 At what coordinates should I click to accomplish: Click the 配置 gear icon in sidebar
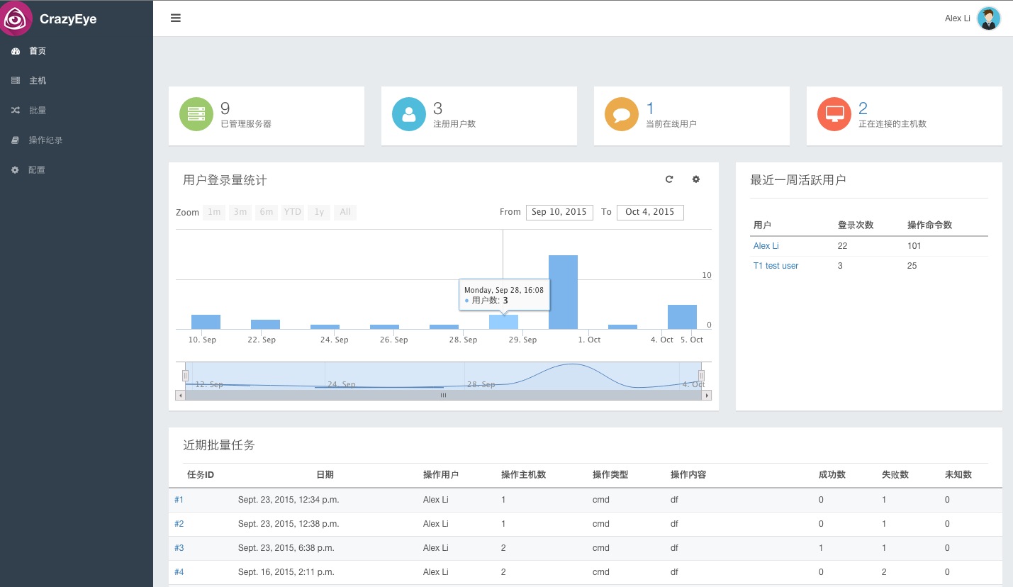click(x=16, y=170)
